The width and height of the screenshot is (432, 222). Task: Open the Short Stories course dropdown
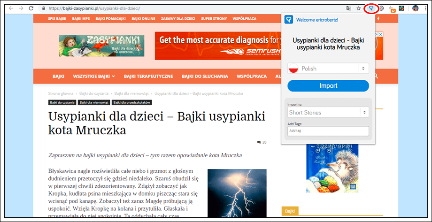click(328, 113)
